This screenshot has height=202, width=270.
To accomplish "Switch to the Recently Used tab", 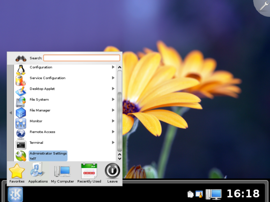I will [89, 173].
